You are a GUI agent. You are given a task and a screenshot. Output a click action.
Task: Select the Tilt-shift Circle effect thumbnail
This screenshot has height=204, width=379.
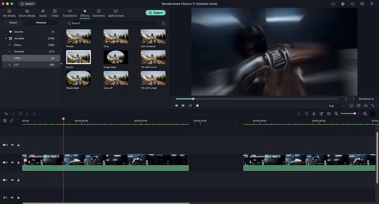point(153,57)
